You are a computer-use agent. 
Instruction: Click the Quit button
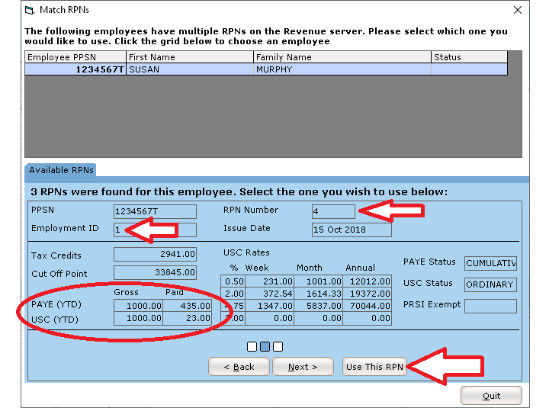point(491,396)
